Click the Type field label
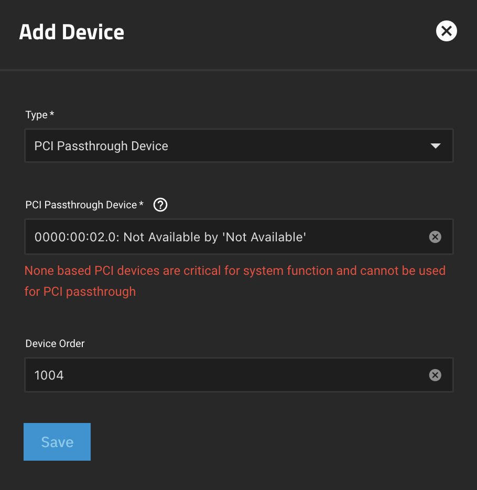The width and height of the screenshot is (477, 490). pos(36,115)
